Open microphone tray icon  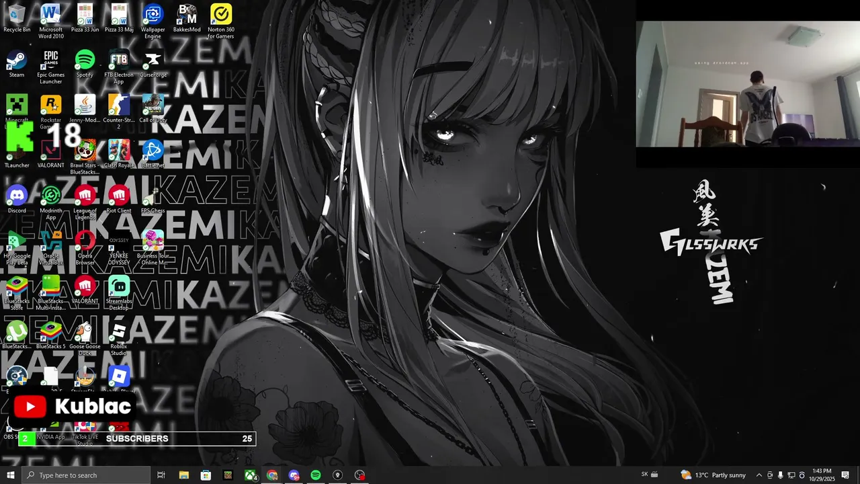(781, 475)
